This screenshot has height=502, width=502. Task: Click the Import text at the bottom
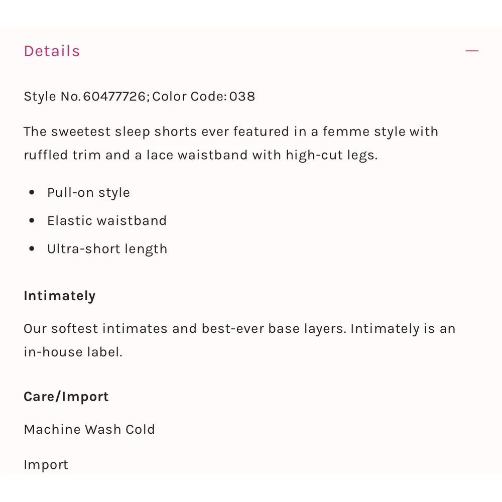(46, 465)
